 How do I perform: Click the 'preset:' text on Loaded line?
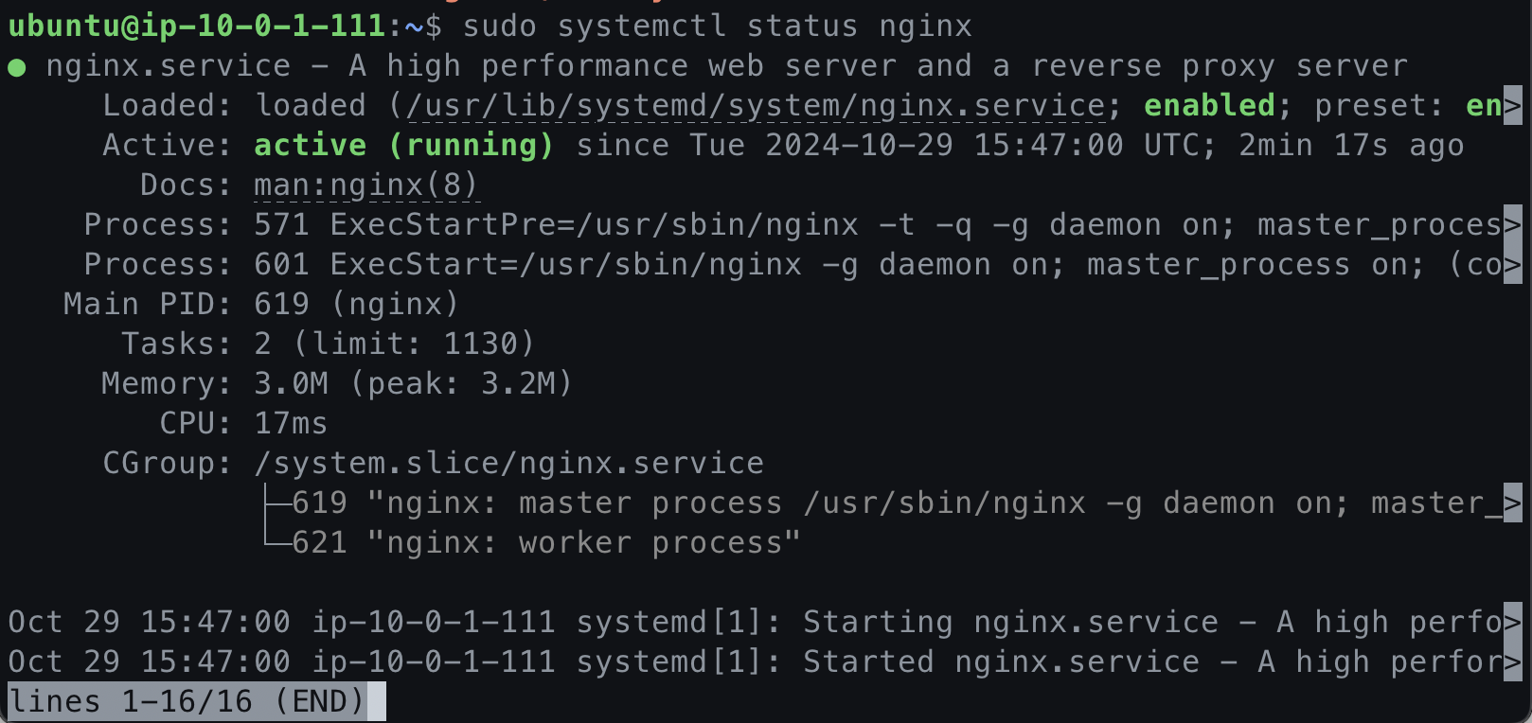click(1380, 105)
